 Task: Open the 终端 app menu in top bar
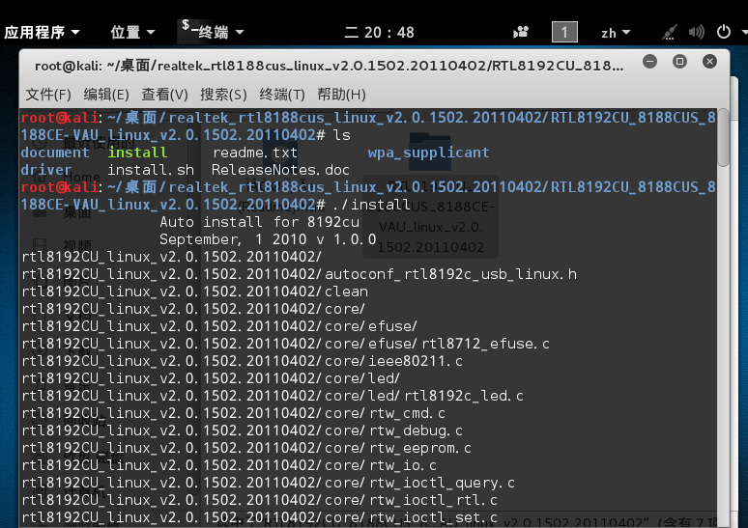click(x=213, y=32)
